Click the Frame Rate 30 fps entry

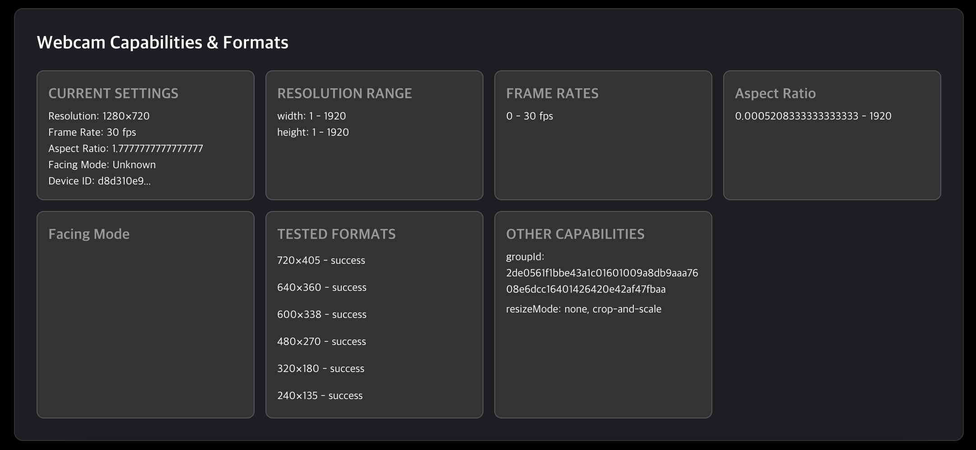point(92,132)
